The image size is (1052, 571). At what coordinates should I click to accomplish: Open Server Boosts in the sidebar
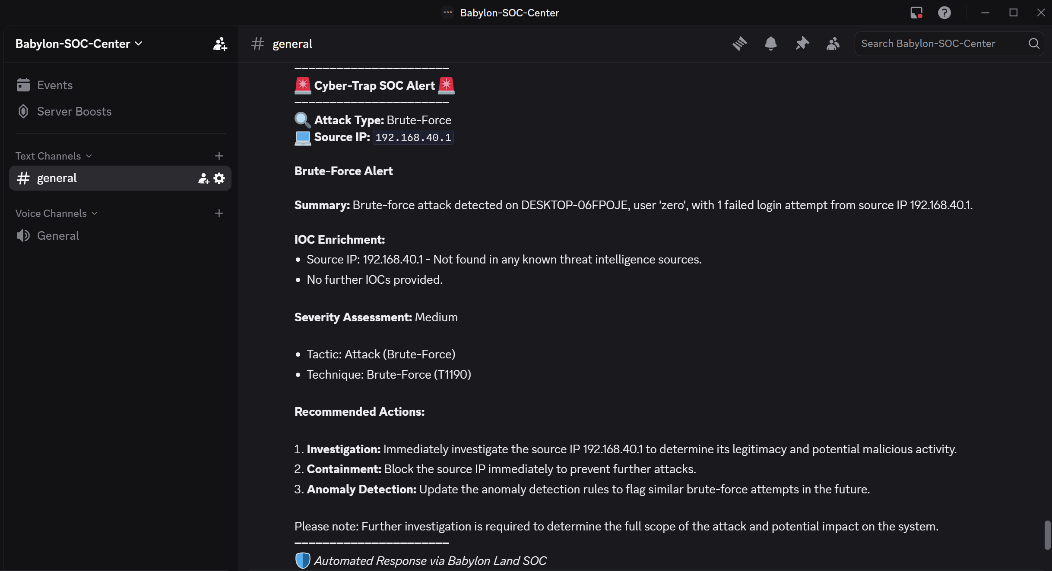point(120,111)
